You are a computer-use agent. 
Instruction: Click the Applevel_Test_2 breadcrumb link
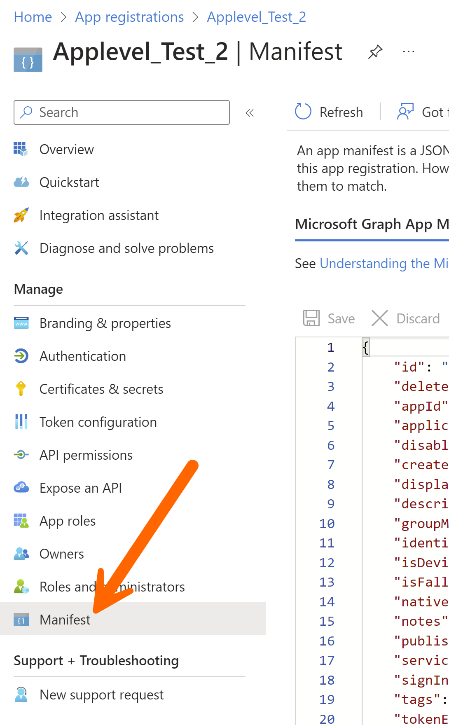(256, 17)
